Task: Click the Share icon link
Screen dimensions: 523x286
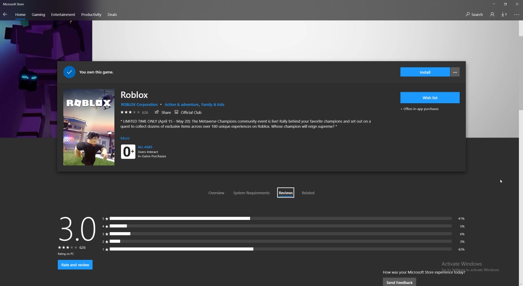Action: point(163,112)
